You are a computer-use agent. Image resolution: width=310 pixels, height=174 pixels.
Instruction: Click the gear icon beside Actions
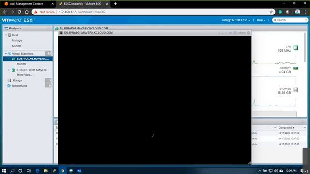tap(235, 33)
